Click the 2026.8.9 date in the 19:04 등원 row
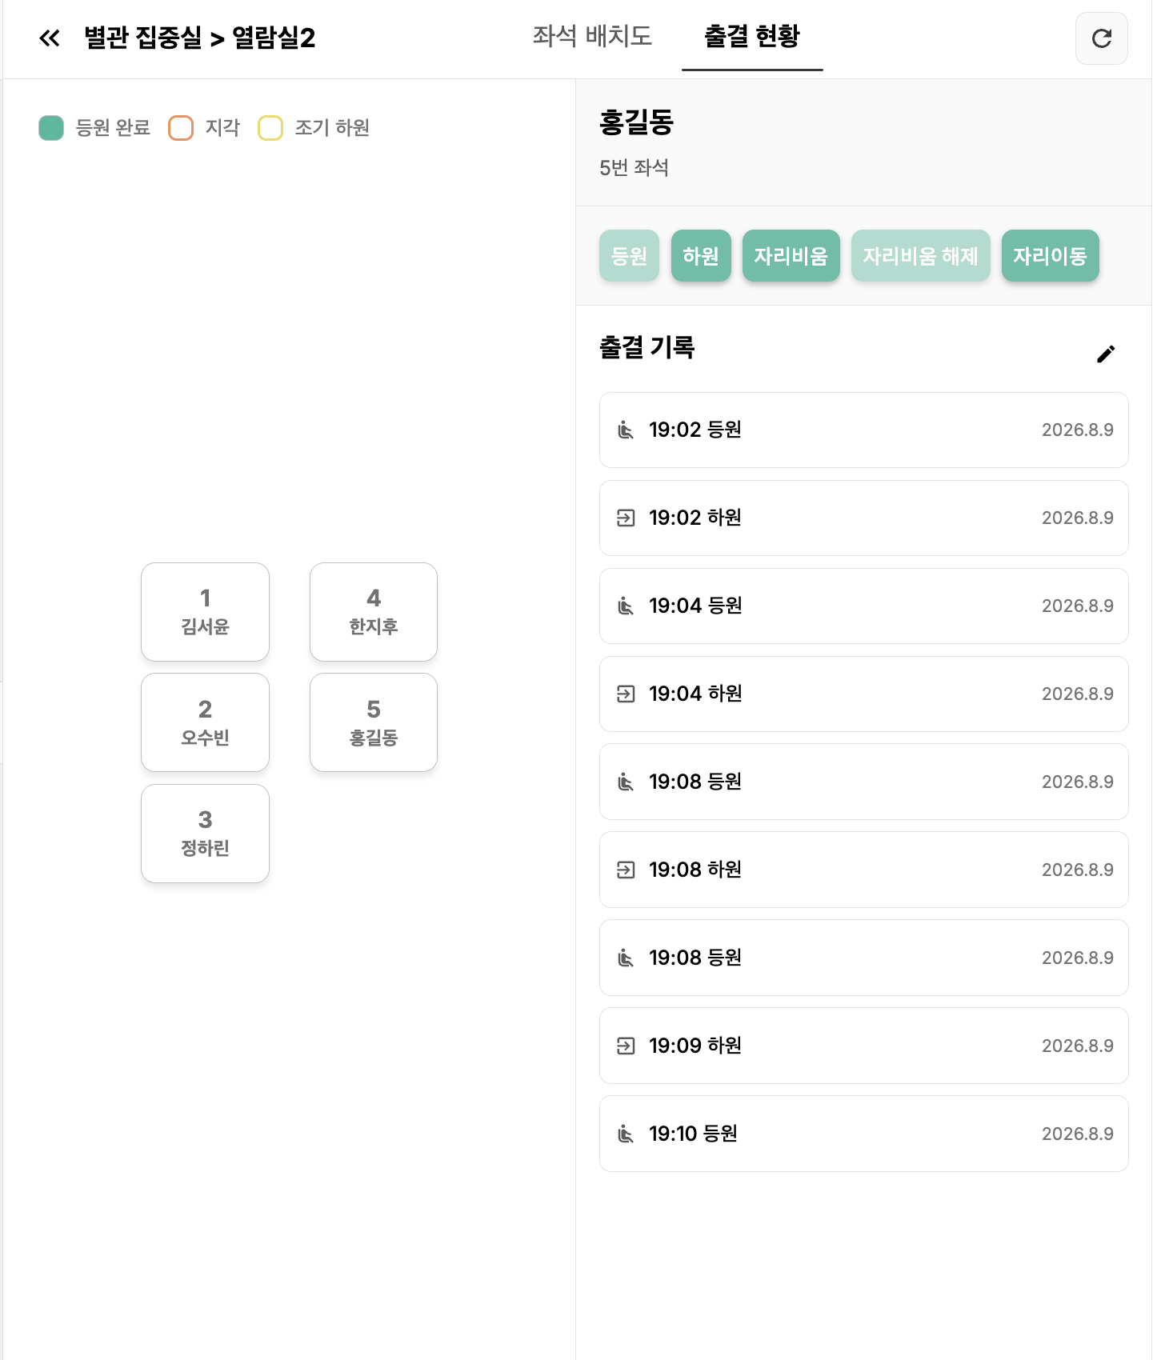The image size is (1157, 1360). click(1078, 606)
